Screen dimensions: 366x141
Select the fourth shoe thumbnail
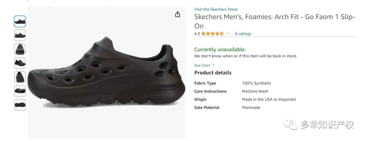point(20,63)
